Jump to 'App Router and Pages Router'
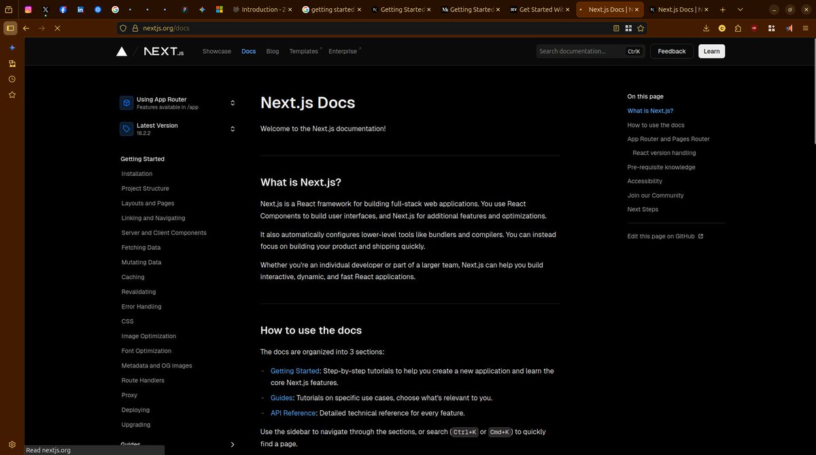The image size is (816, 455). (668, 139)
